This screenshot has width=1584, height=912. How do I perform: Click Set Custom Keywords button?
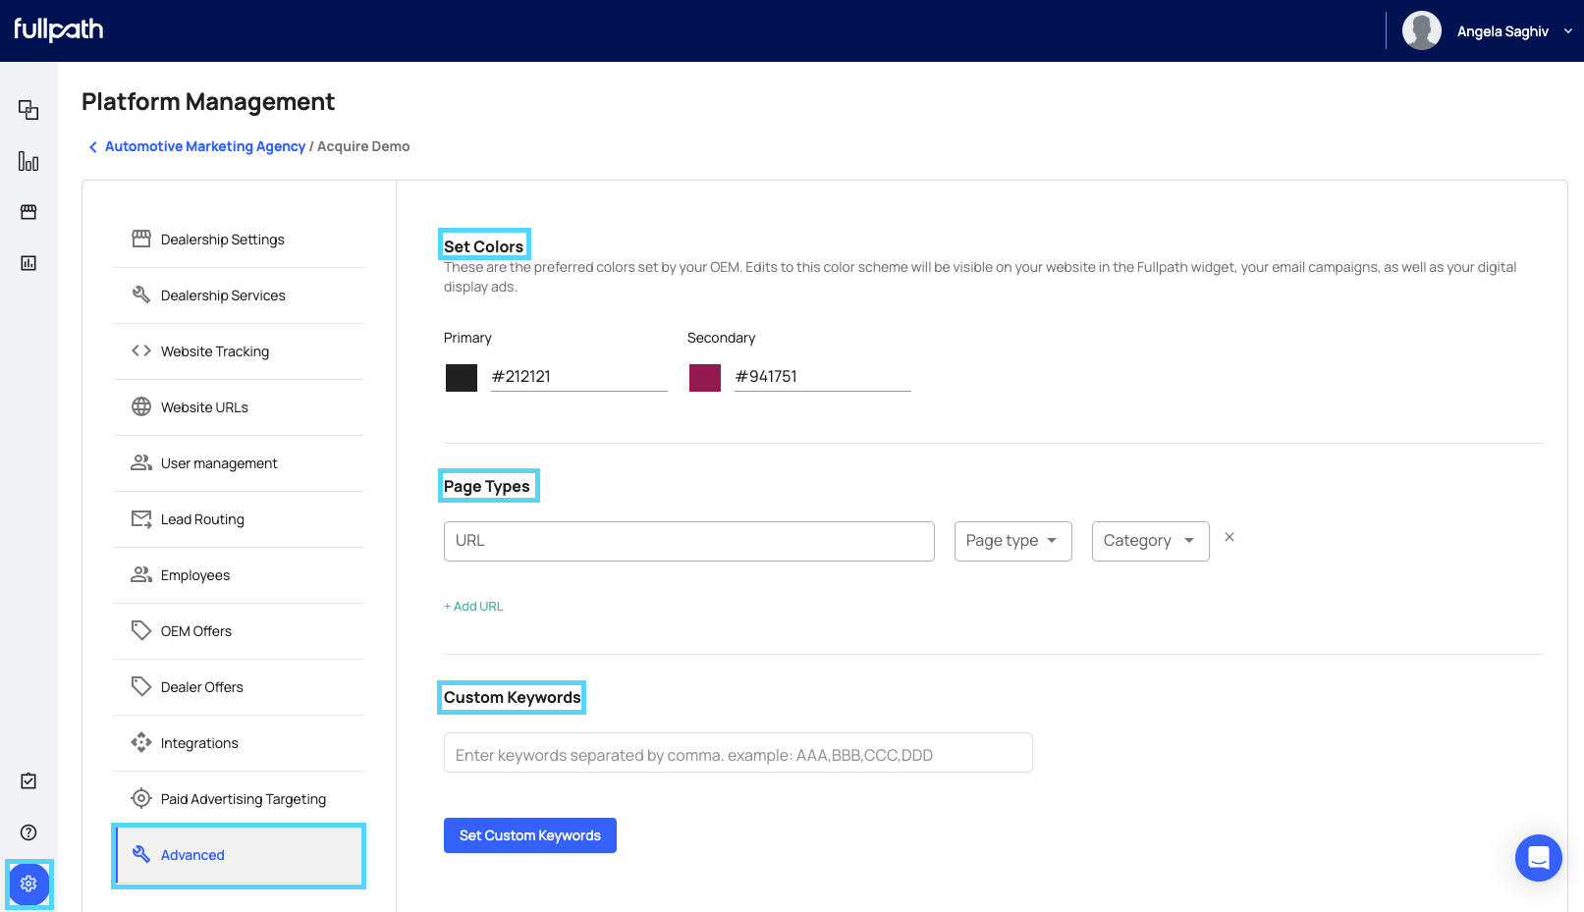[530, 835]
